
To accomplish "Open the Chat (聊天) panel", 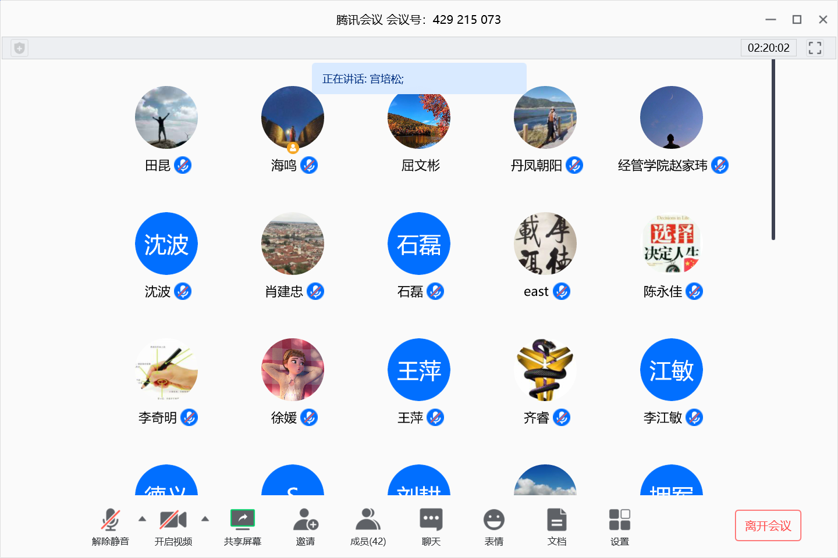I will pos(431,520).
